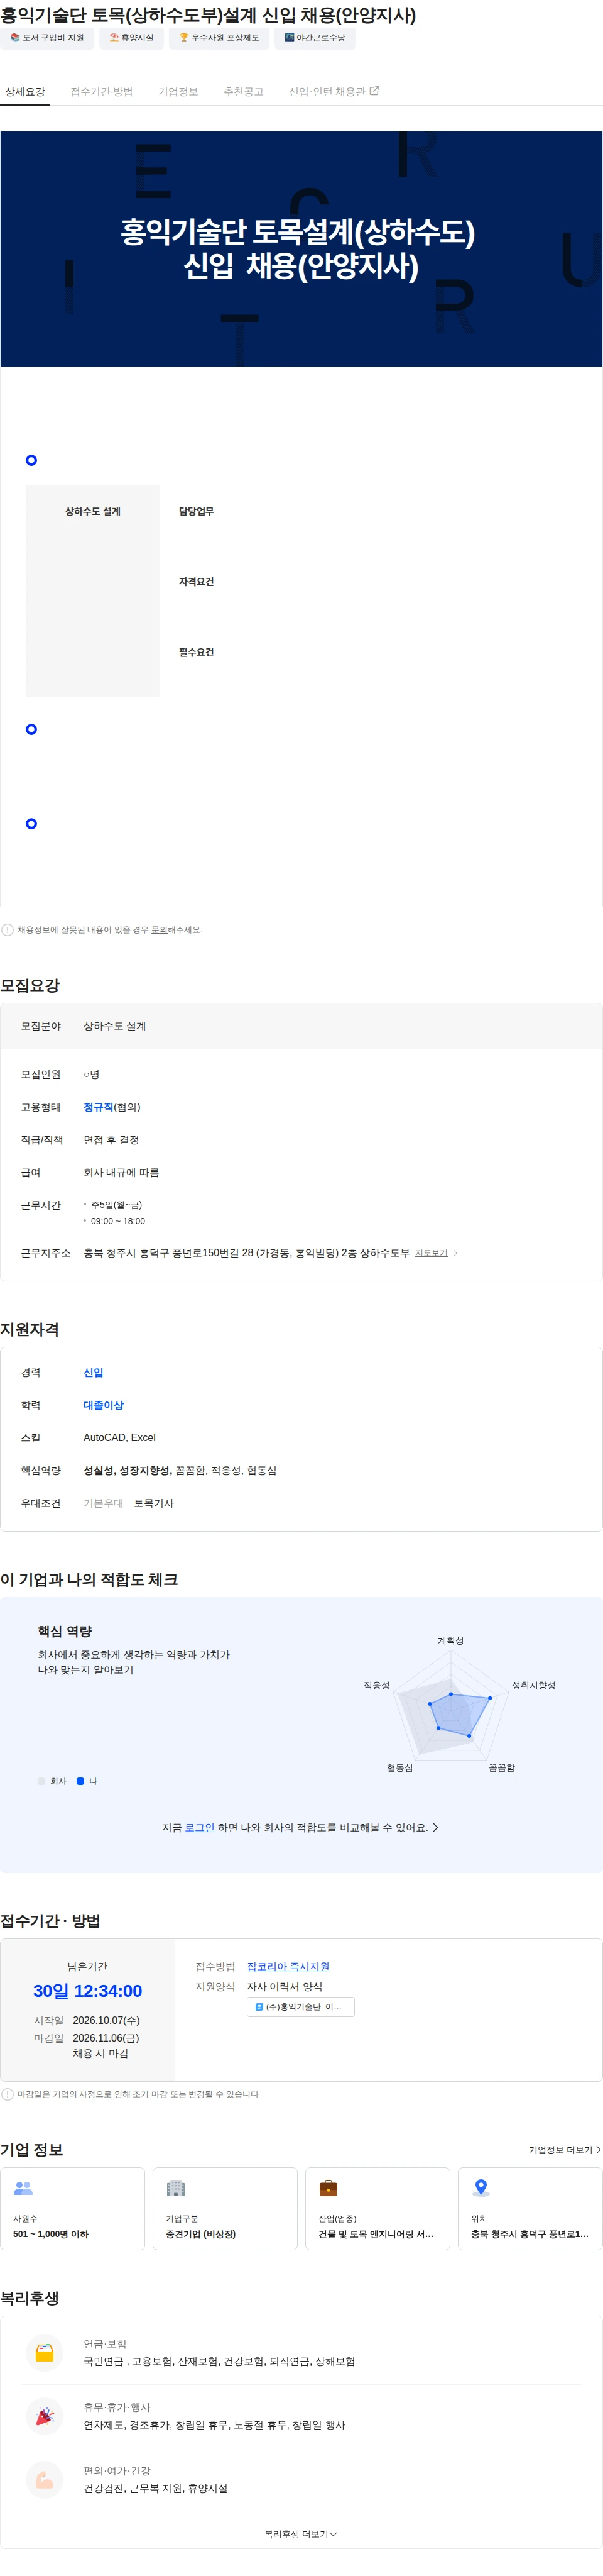Click the 야간근로수당 tag
The image size is (603, 2576).
coord(315,38)
